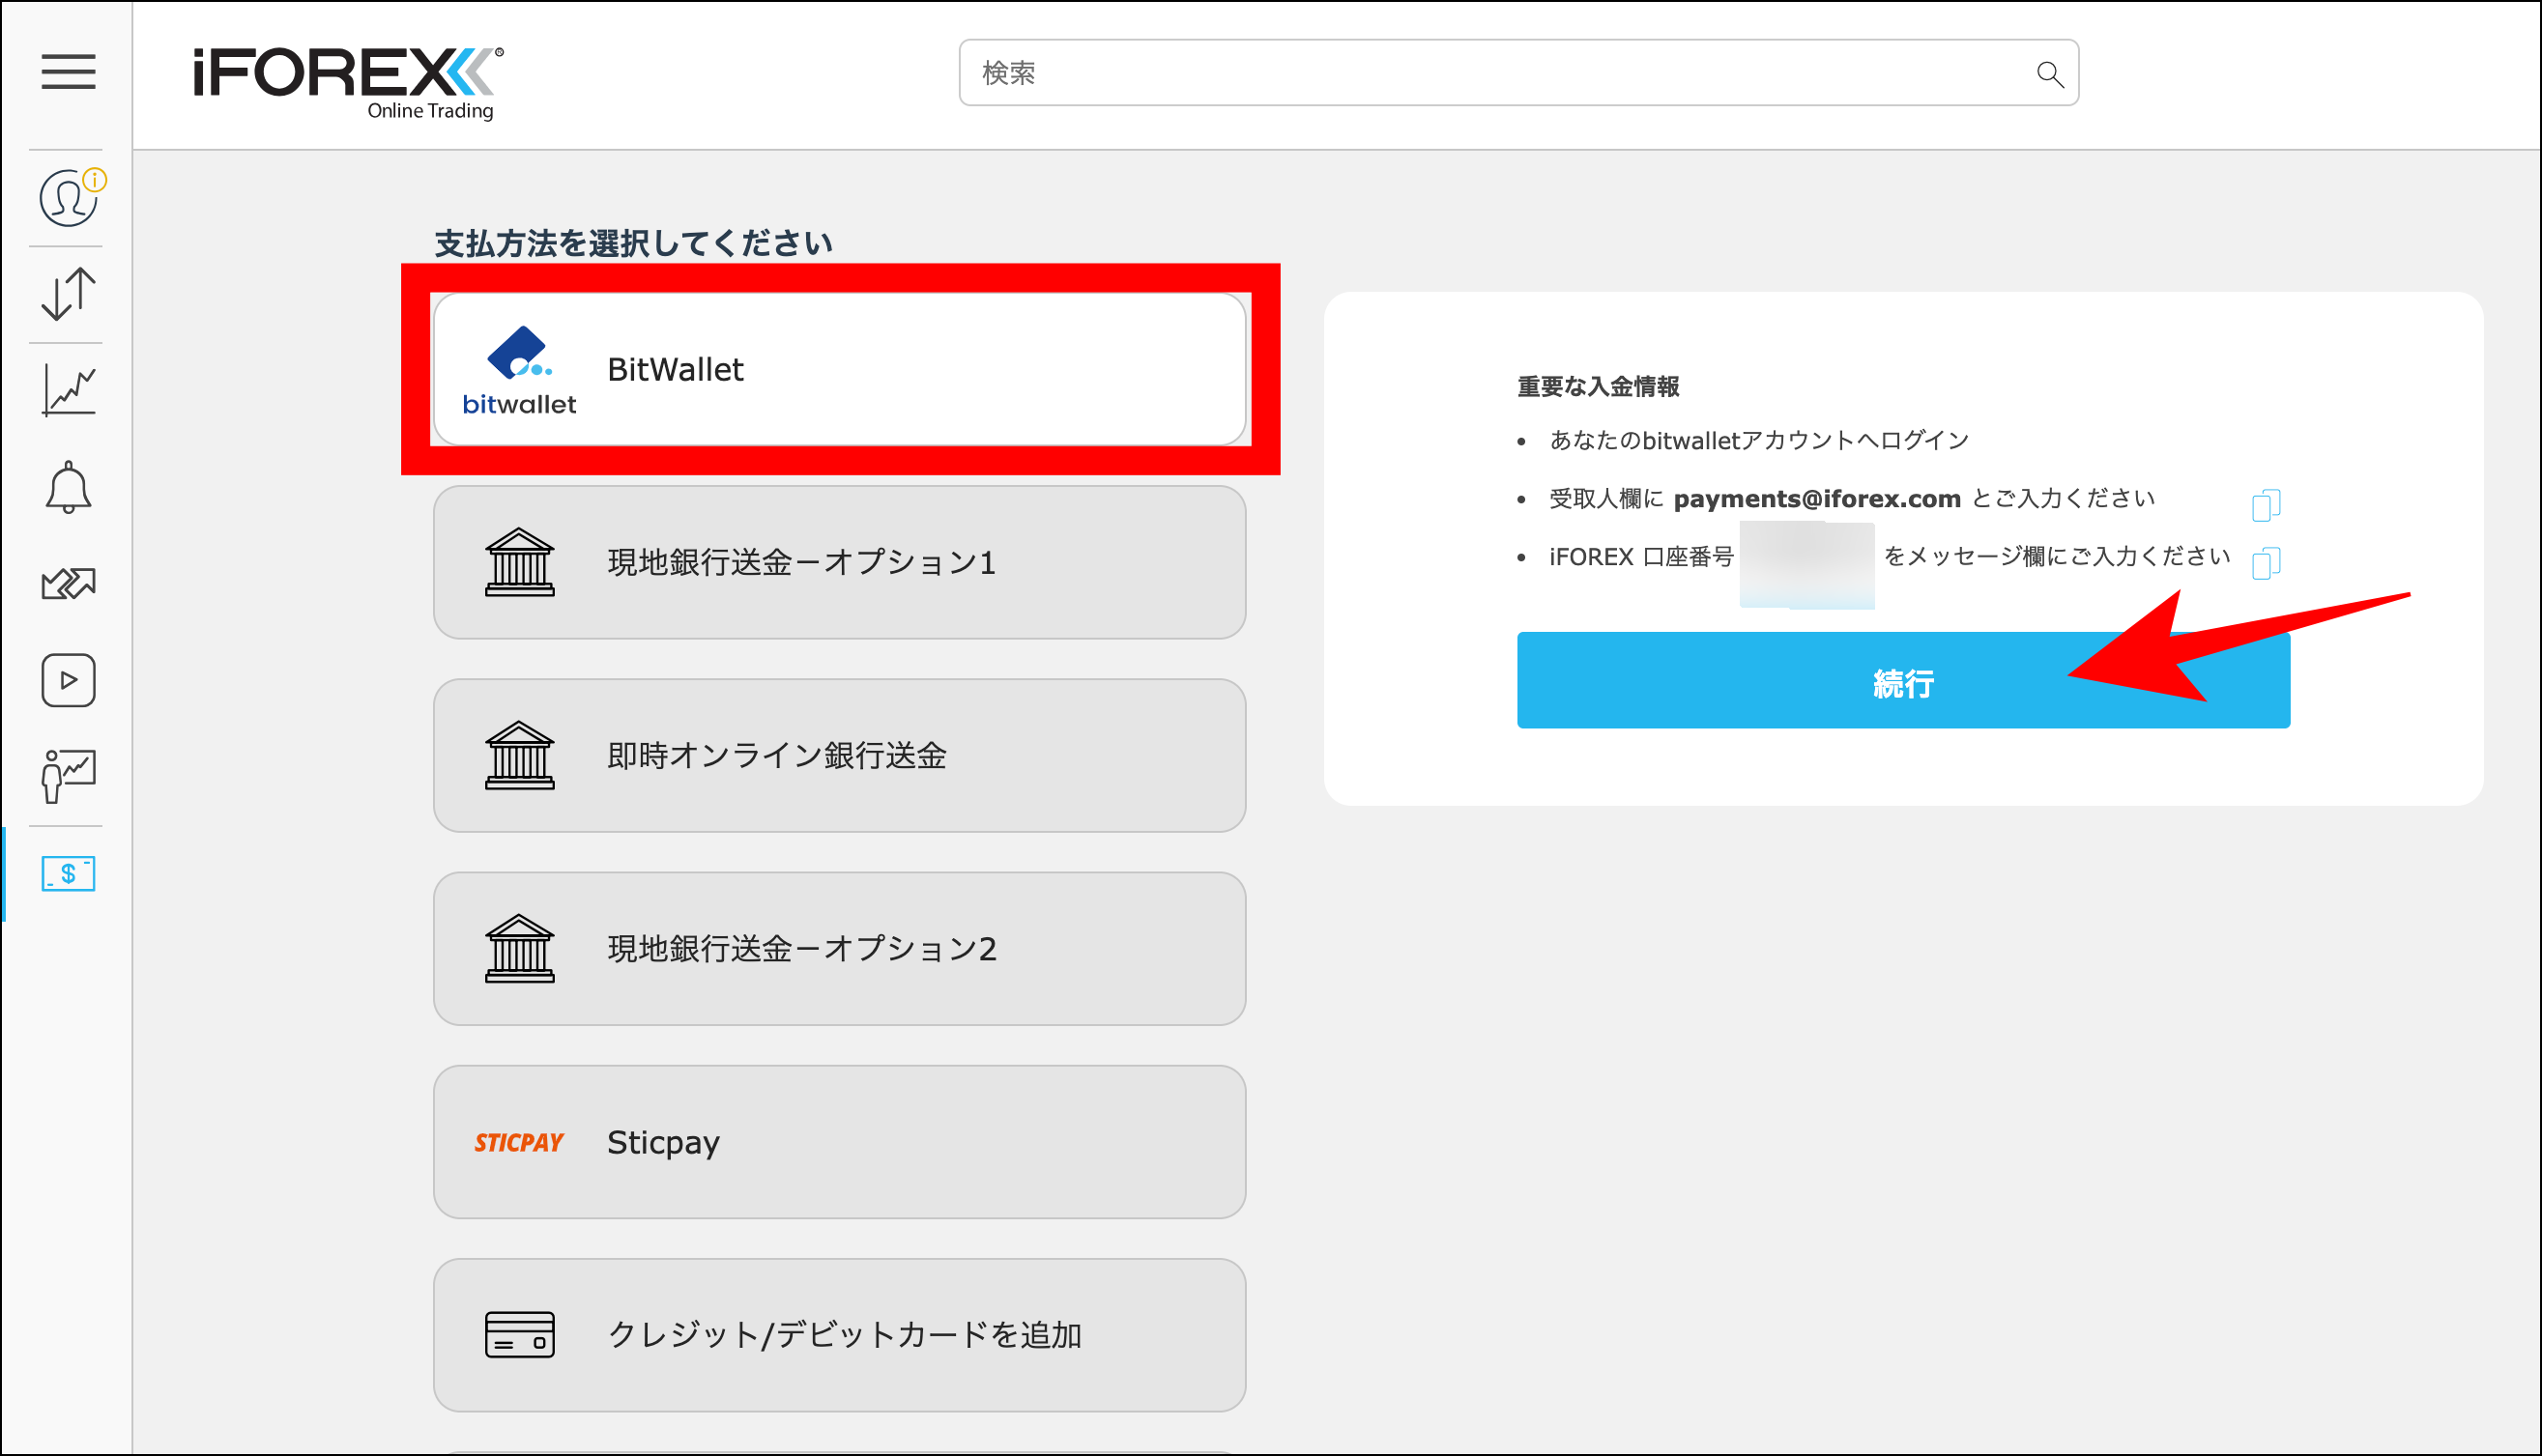
Task: Open the video tutorials play icon
Action: click(x=67, y=679)
